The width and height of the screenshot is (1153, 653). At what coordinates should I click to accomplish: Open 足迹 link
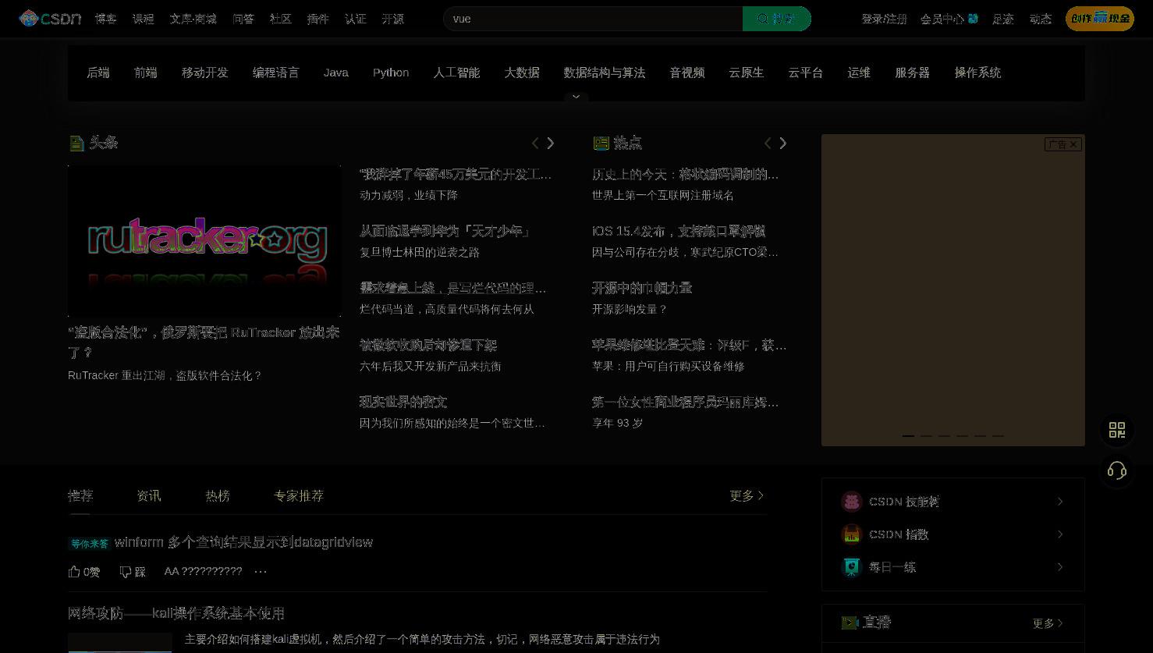click(x=1003, y=19)
